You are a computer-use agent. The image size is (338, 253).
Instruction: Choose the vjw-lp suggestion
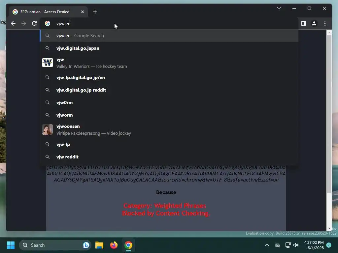169,144
